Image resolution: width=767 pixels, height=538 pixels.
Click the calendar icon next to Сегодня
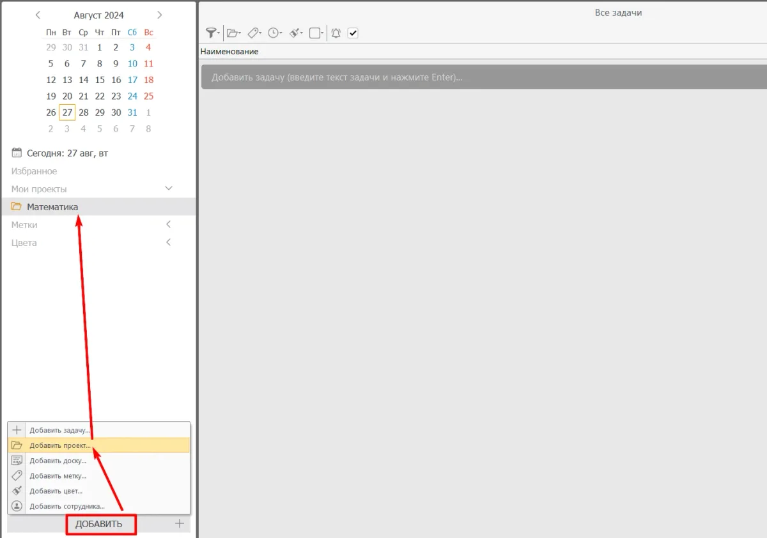17,153
